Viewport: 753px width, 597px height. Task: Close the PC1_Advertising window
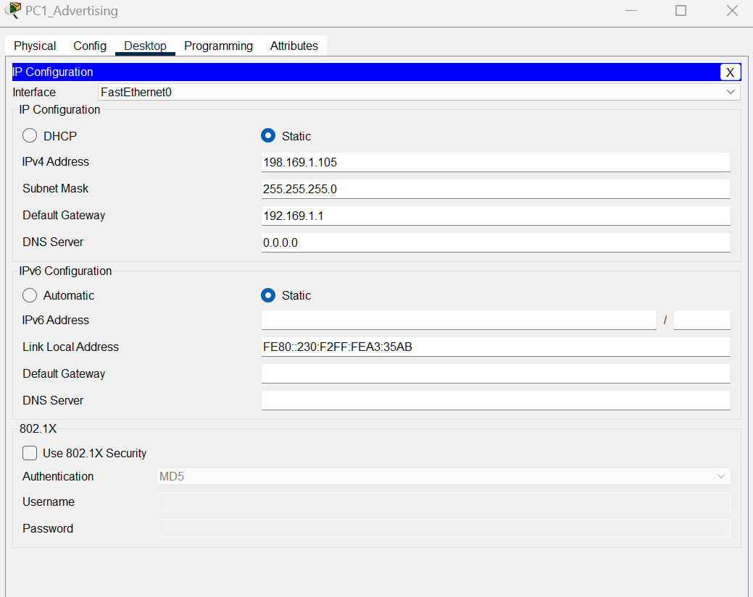tap(732, 11)
